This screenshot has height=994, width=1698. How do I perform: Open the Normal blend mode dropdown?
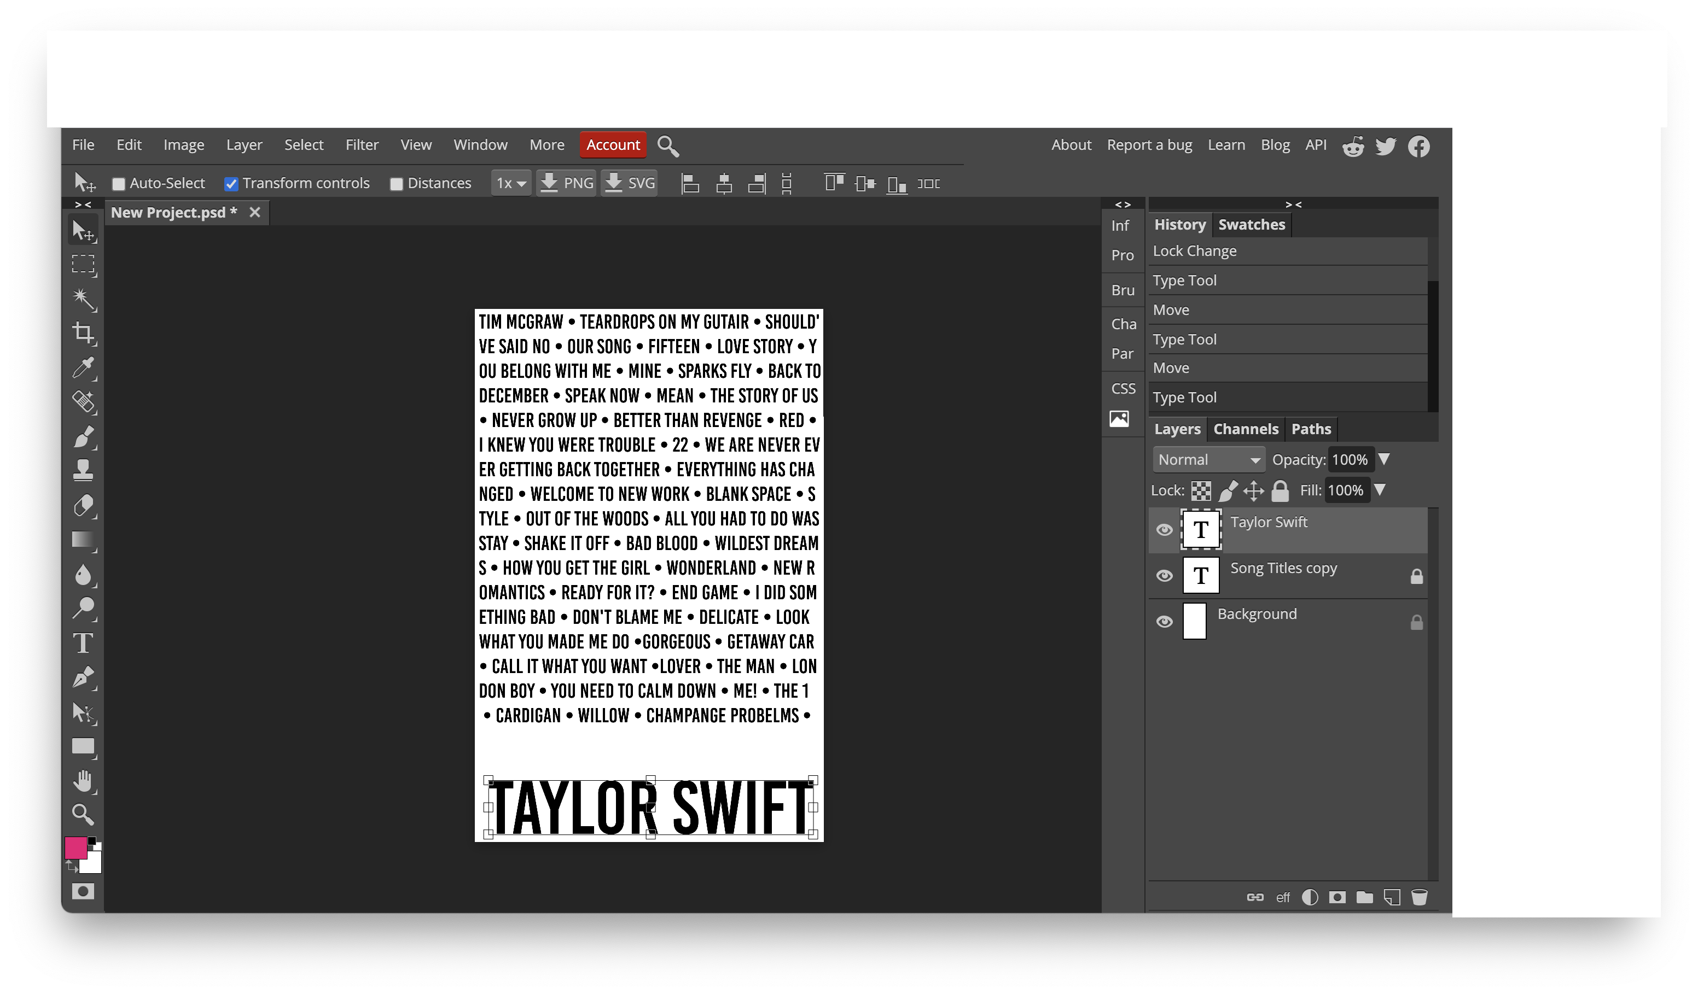pyautogui.click(x=1209, y=460)
